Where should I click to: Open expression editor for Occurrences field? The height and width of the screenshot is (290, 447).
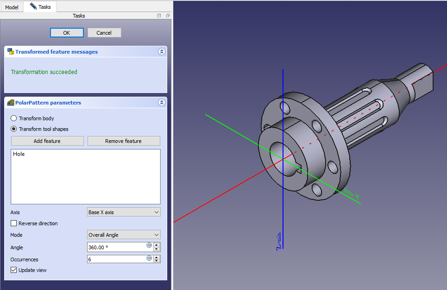click(x=149, y=258)
